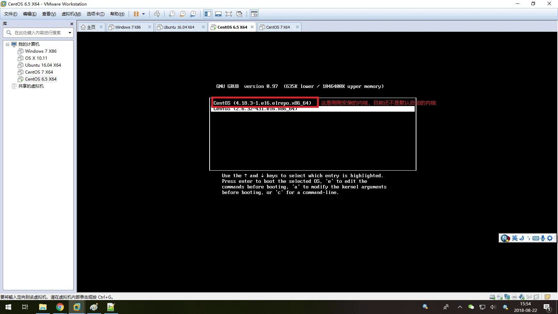Open the 选项卡(T) menu
This screenshot has height=314, width=558.
95,14
